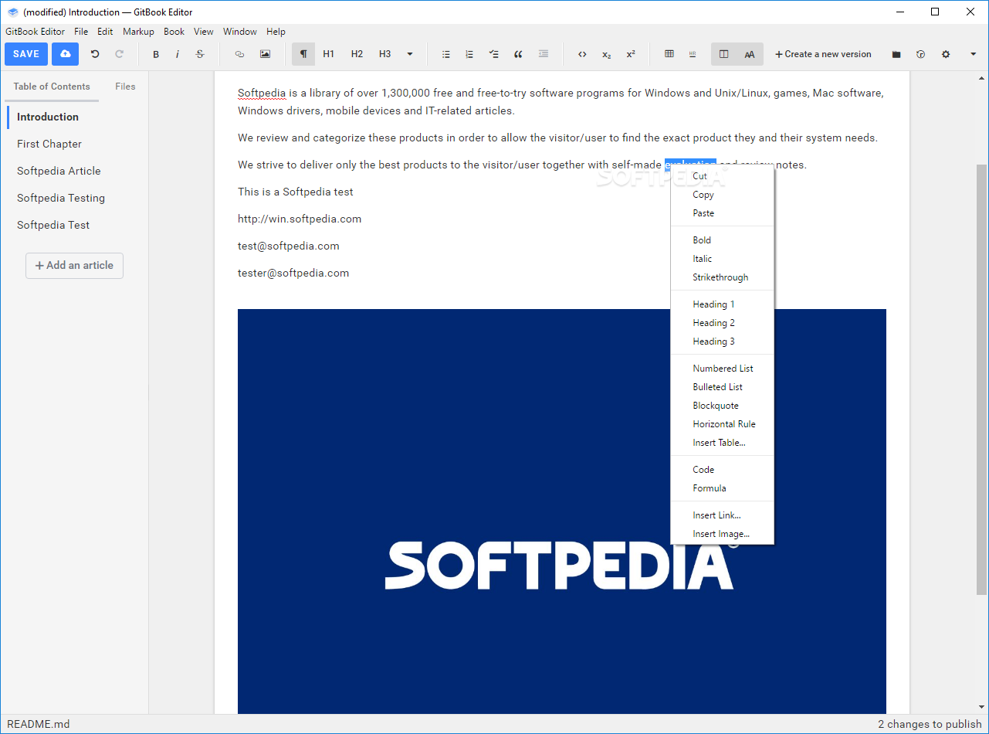The width and height of the screenshot is (989, 734).
Task: Click the superscript toolbar icon
Action: (x=631, y=54)
